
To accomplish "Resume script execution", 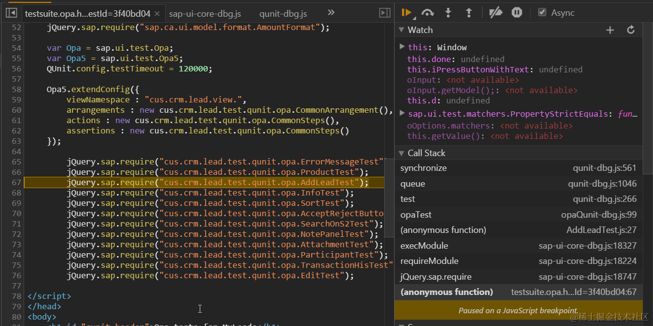I will (406, 13).
